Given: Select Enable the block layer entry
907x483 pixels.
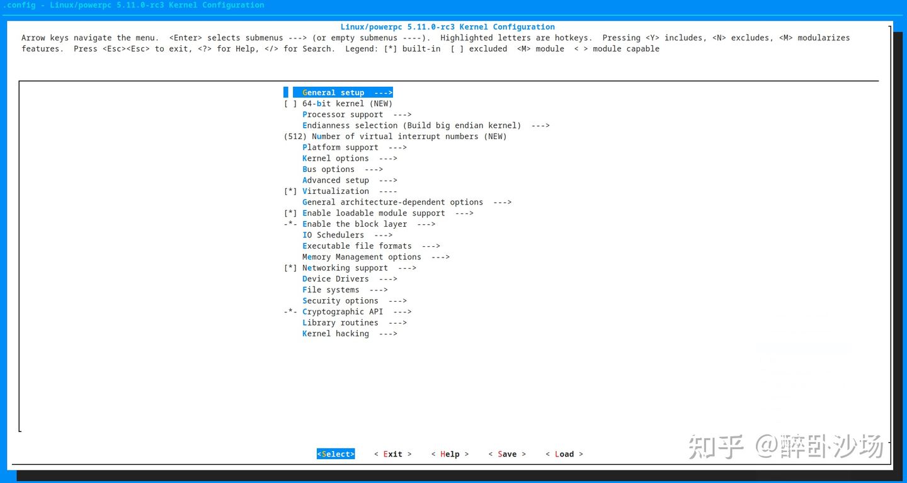Looking at the screenshot, I should point(360,224).
